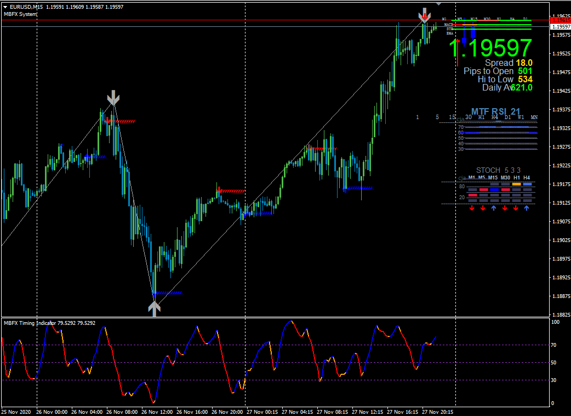Click the 27 Nov 20:15 label on the time axis
Image resolution: width=571 pixels, height=416 pixels.
[x=437, y=412]
